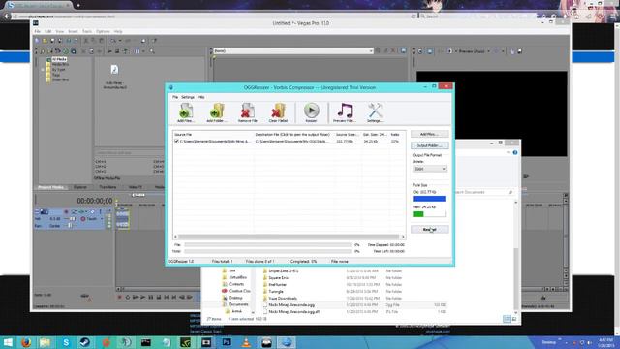Click the Remove File toolbar icon

tap(248, 112)
